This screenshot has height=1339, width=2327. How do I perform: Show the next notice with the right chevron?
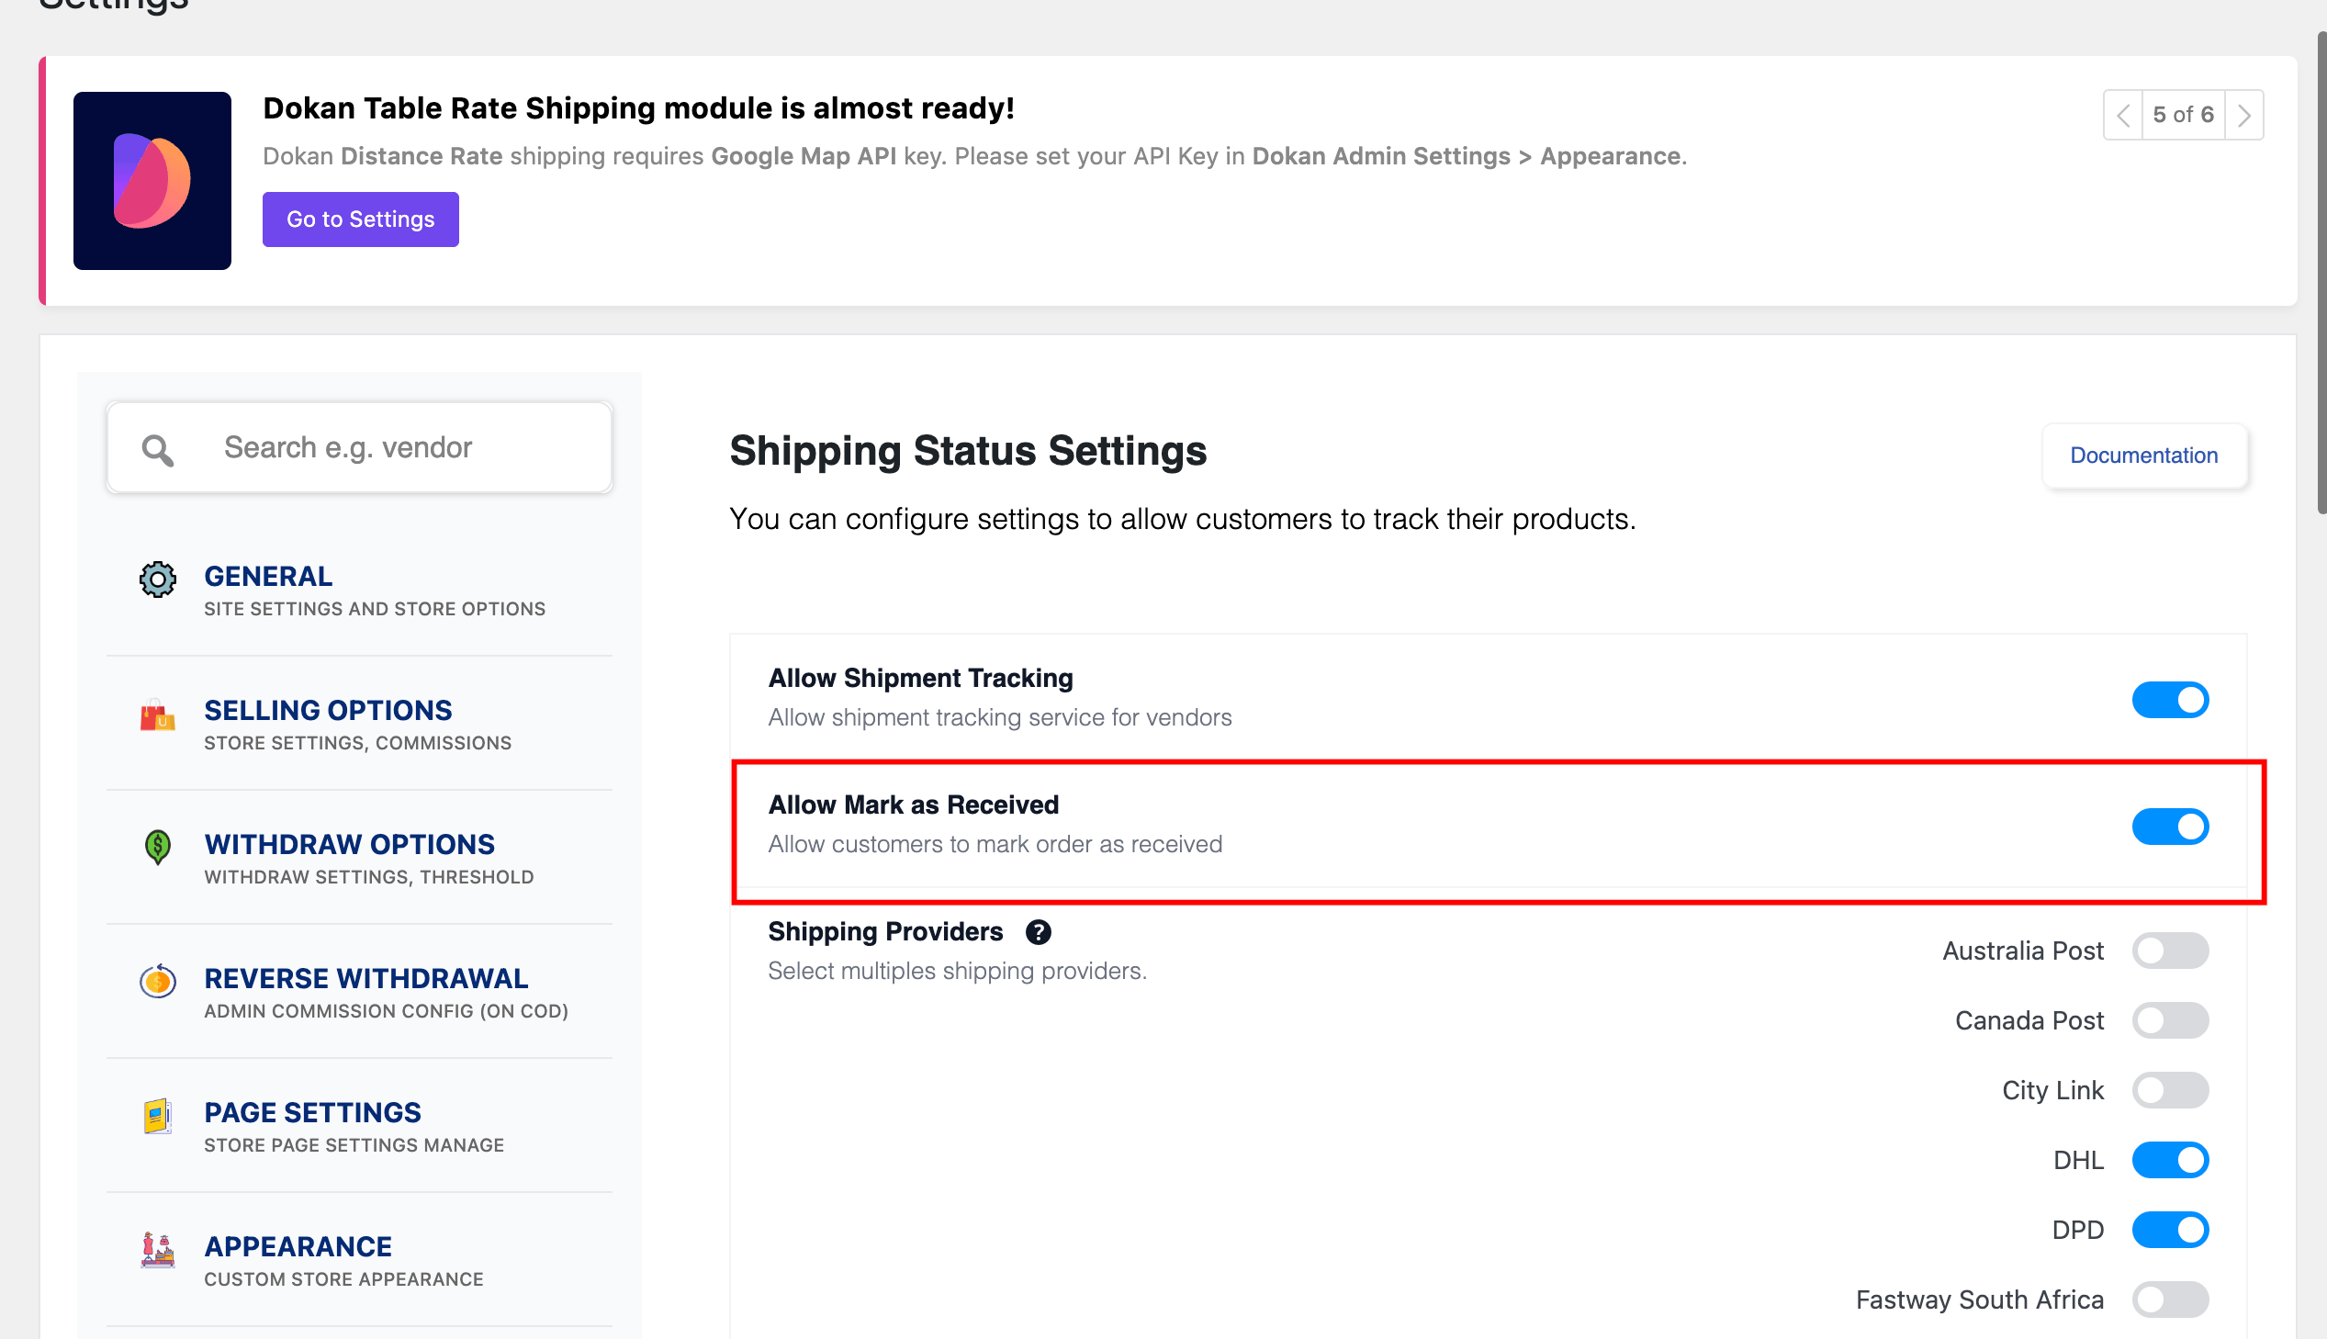(x=2243, y=115)
